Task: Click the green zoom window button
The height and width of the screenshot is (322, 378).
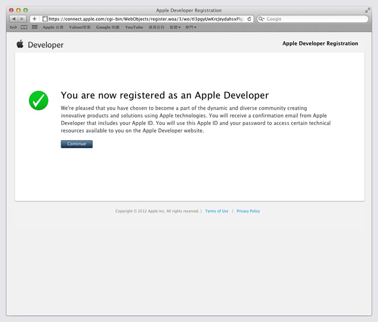Action: (26, 10)
